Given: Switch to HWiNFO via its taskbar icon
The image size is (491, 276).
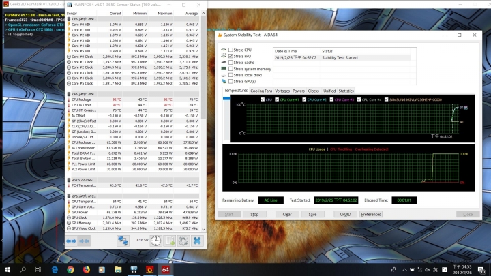Looking at the screenshot, I should point(134,269).
